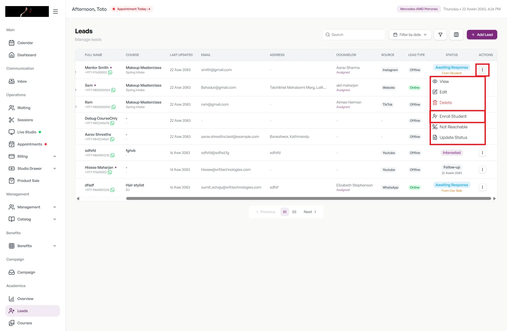Jump to page 02
Image resolution: width=507 pixels, height=331 pixels.
pos(294,212)
